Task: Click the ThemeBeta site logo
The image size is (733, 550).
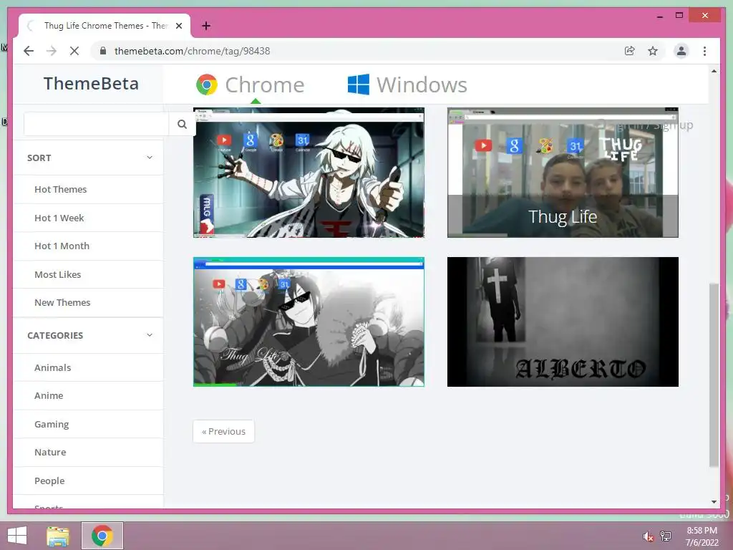Action: click(91, 84)
